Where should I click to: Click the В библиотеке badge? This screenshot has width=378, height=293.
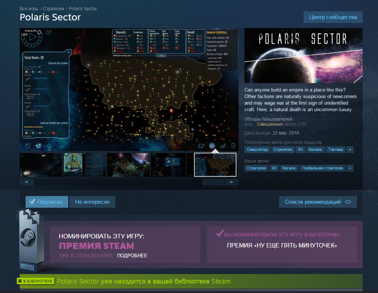click(35, 281)
